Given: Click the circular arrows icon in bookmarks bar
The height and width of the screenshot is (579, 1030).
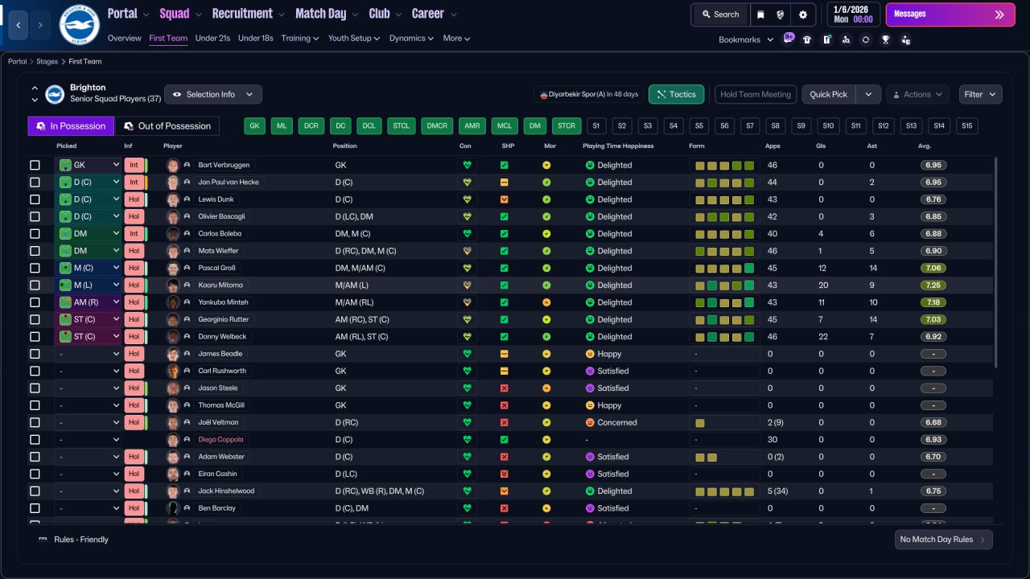Looking at the screenshot, I should point(865,39).
